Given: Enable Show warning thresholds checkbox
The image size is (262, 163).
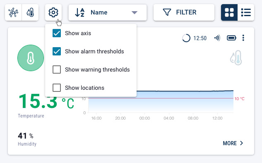Looking at the screenshot, I should [57, 70].
